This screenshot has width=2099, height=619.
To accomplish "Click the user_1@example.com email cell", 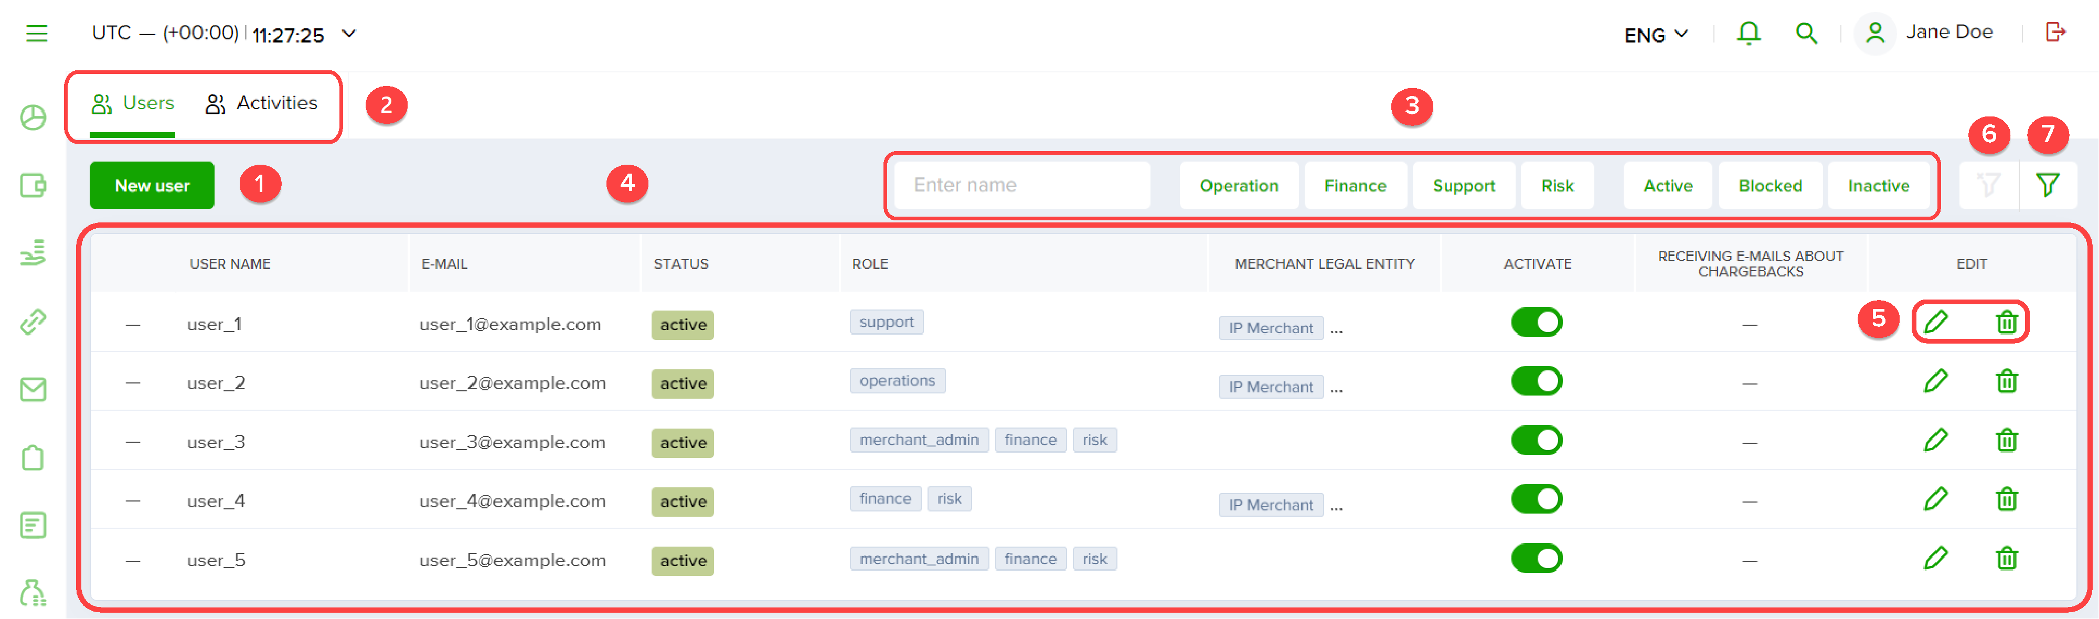I will coord(510,324).
